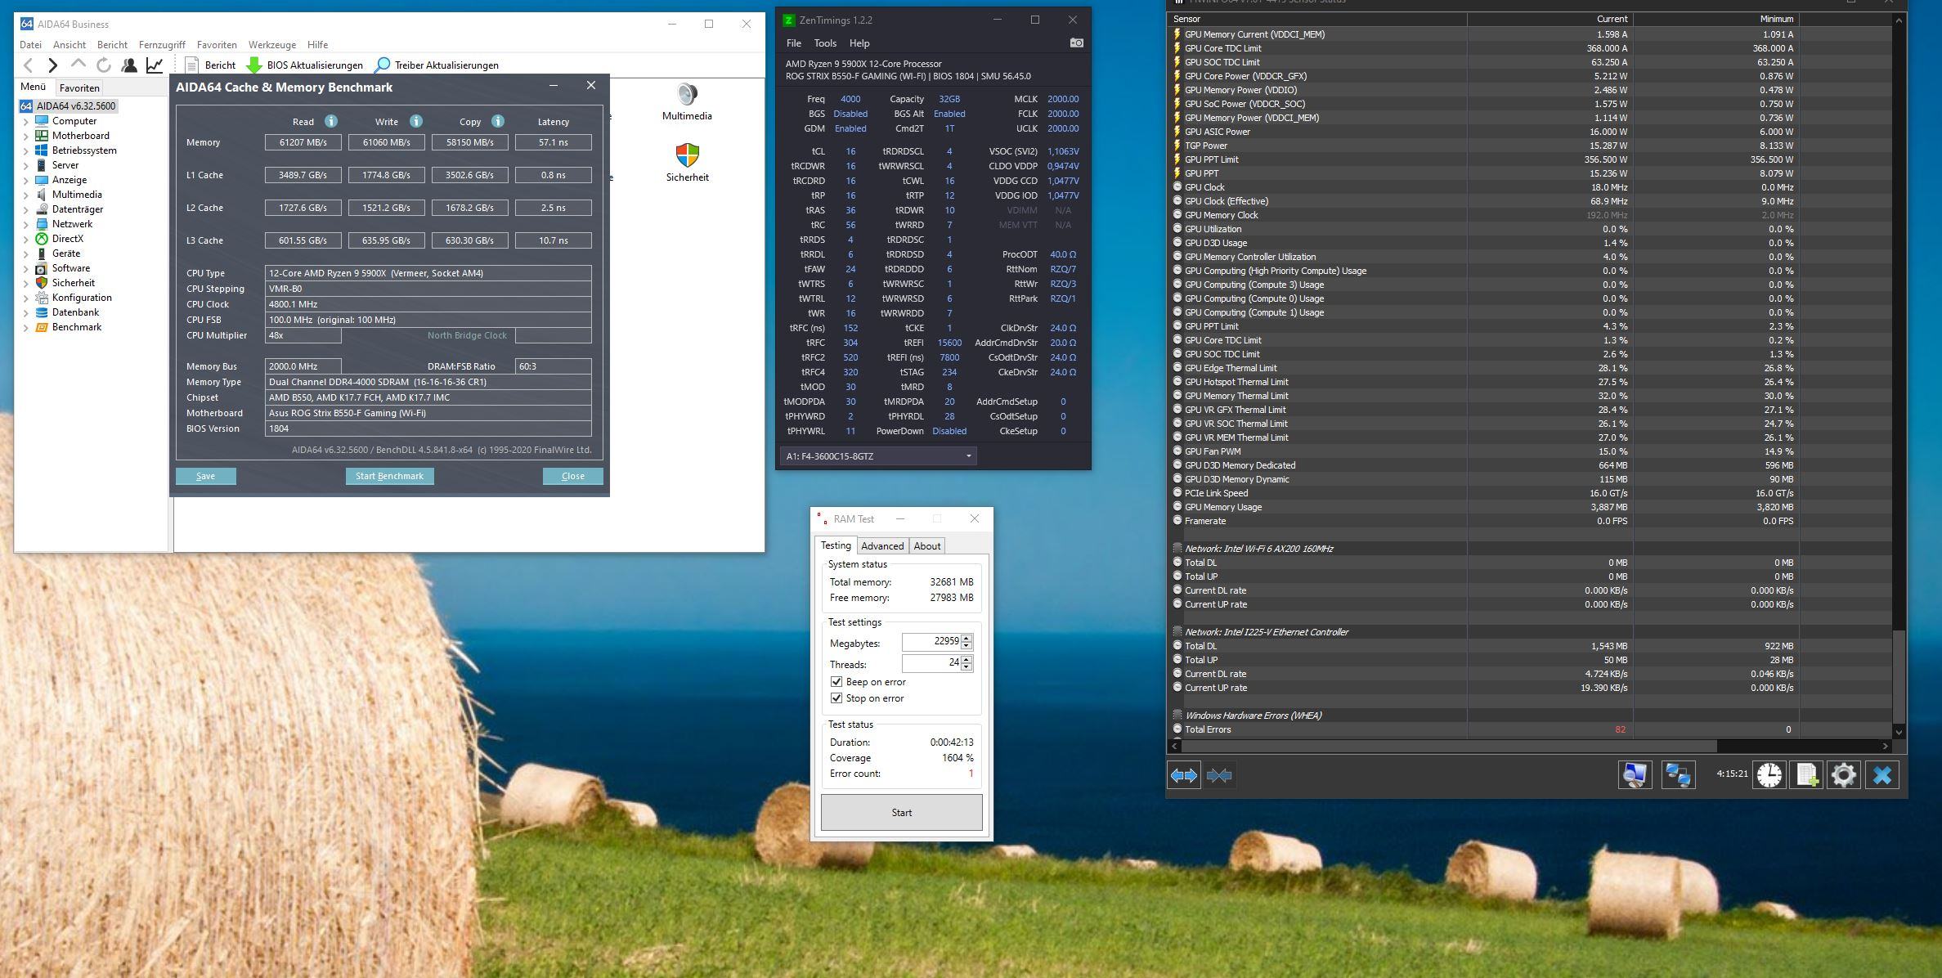Expand the Betriebssystem tree node
Image resolution: width=1942 pixels, height=978 pixels.
coord(25,150)
